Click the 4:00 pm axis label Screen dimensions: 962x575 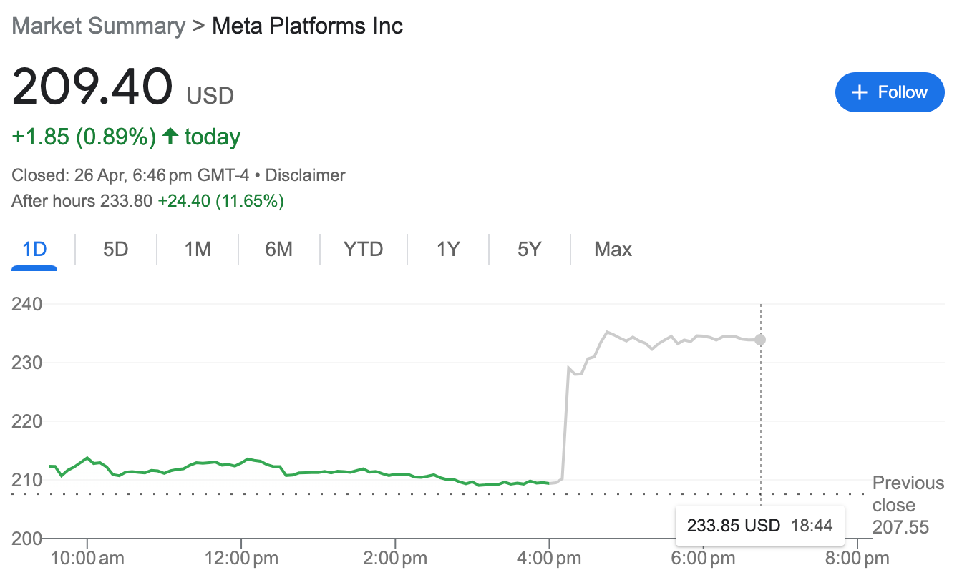click(x=548, y=558)
